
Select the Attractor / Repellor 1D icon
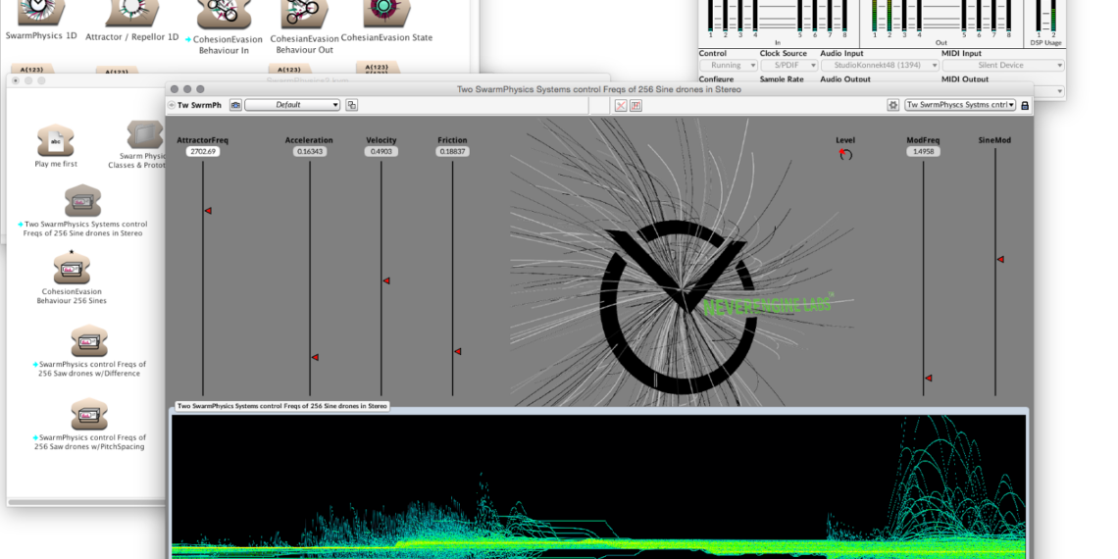coord(132,12)
